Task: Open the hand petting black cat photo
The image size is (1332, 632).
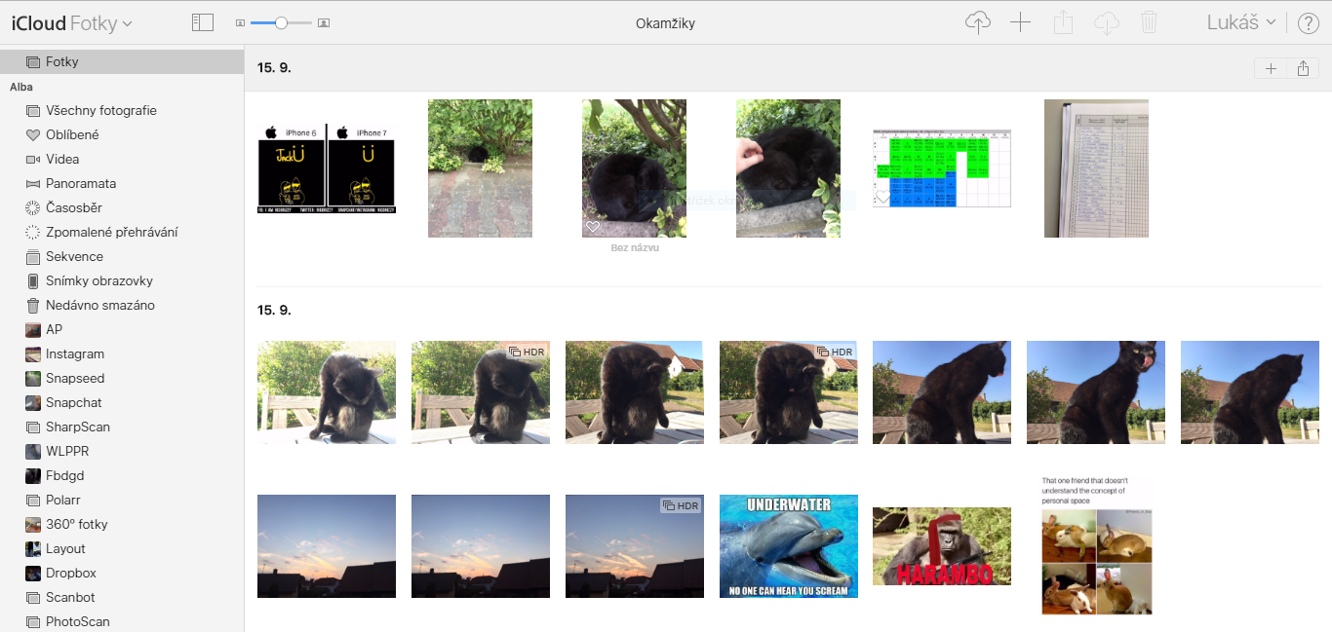Action: pos(788,168)
